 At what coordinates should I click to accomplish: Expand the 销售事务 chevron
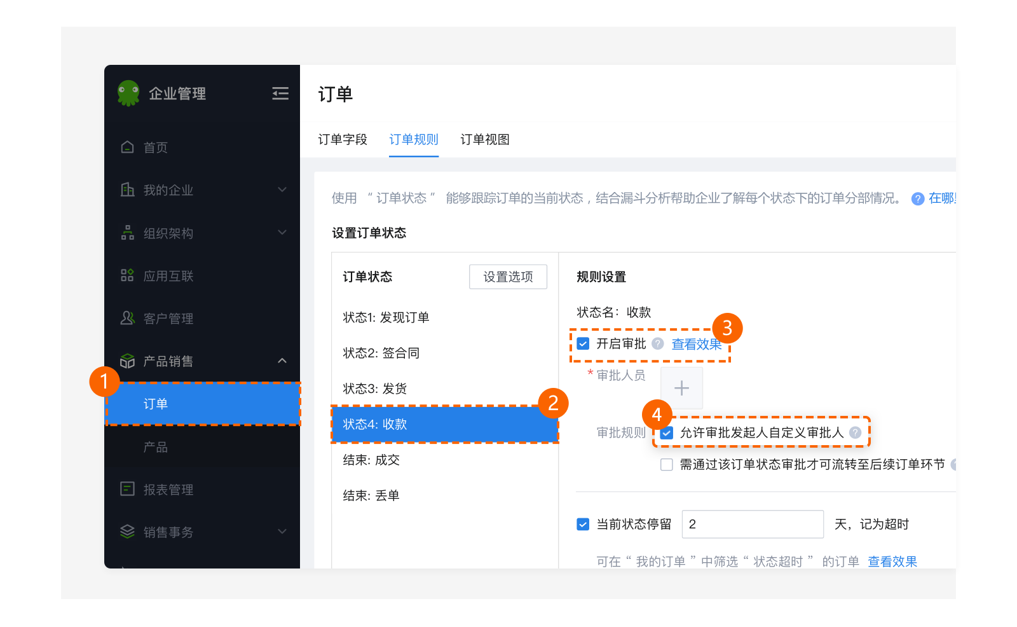282,531
